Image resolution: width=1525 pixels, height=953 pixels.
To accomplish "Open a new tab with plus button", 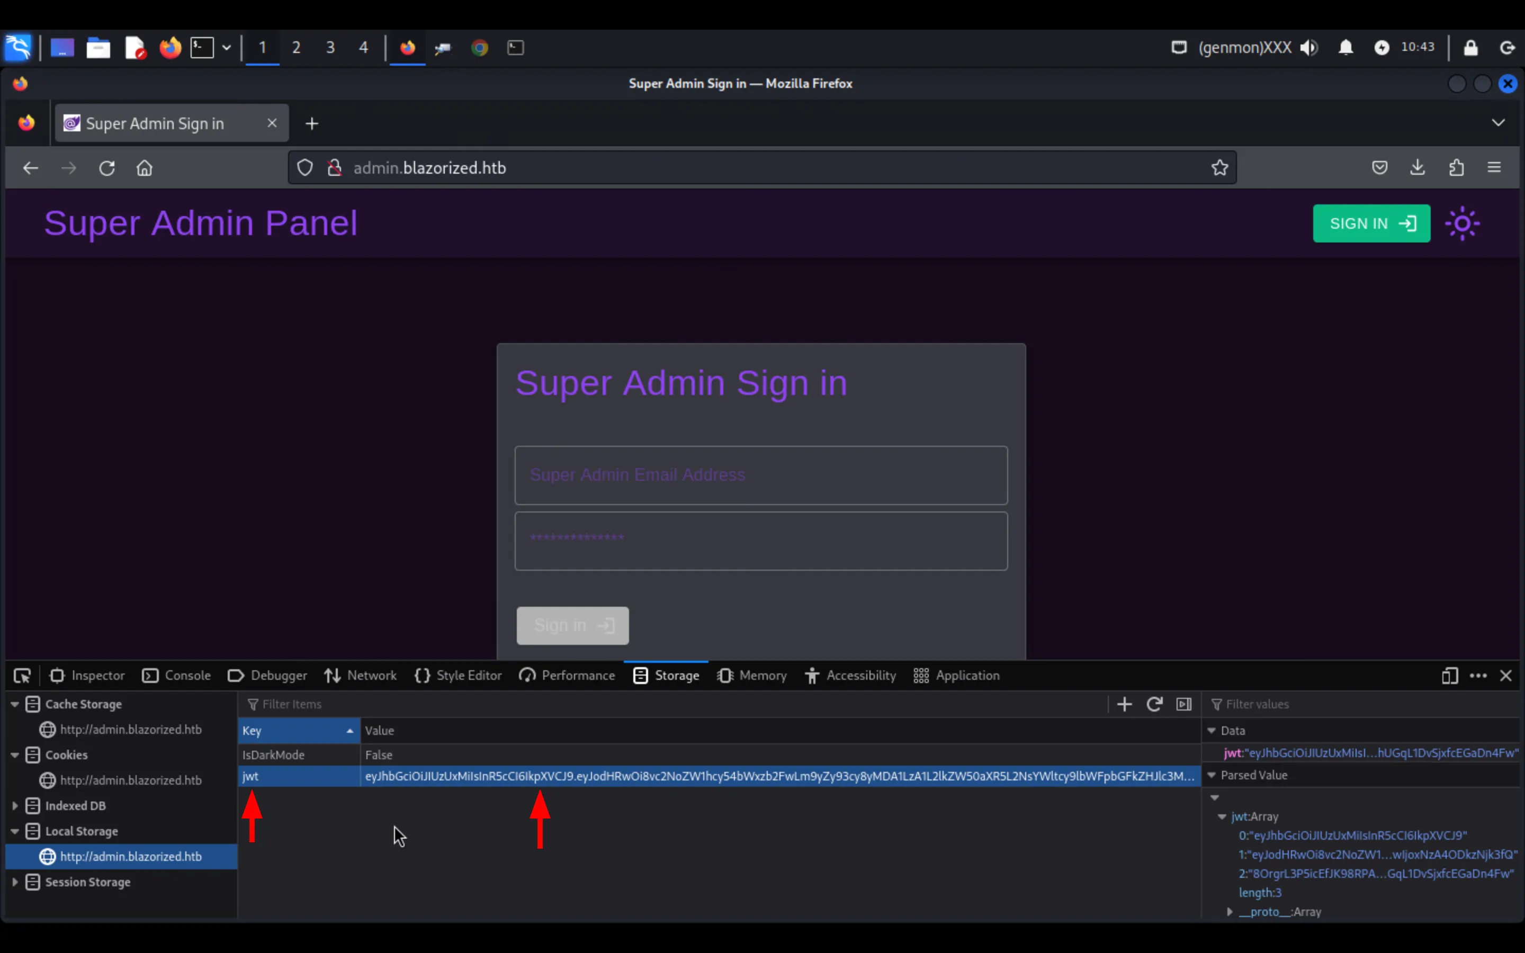I will (x=312, y=123).
